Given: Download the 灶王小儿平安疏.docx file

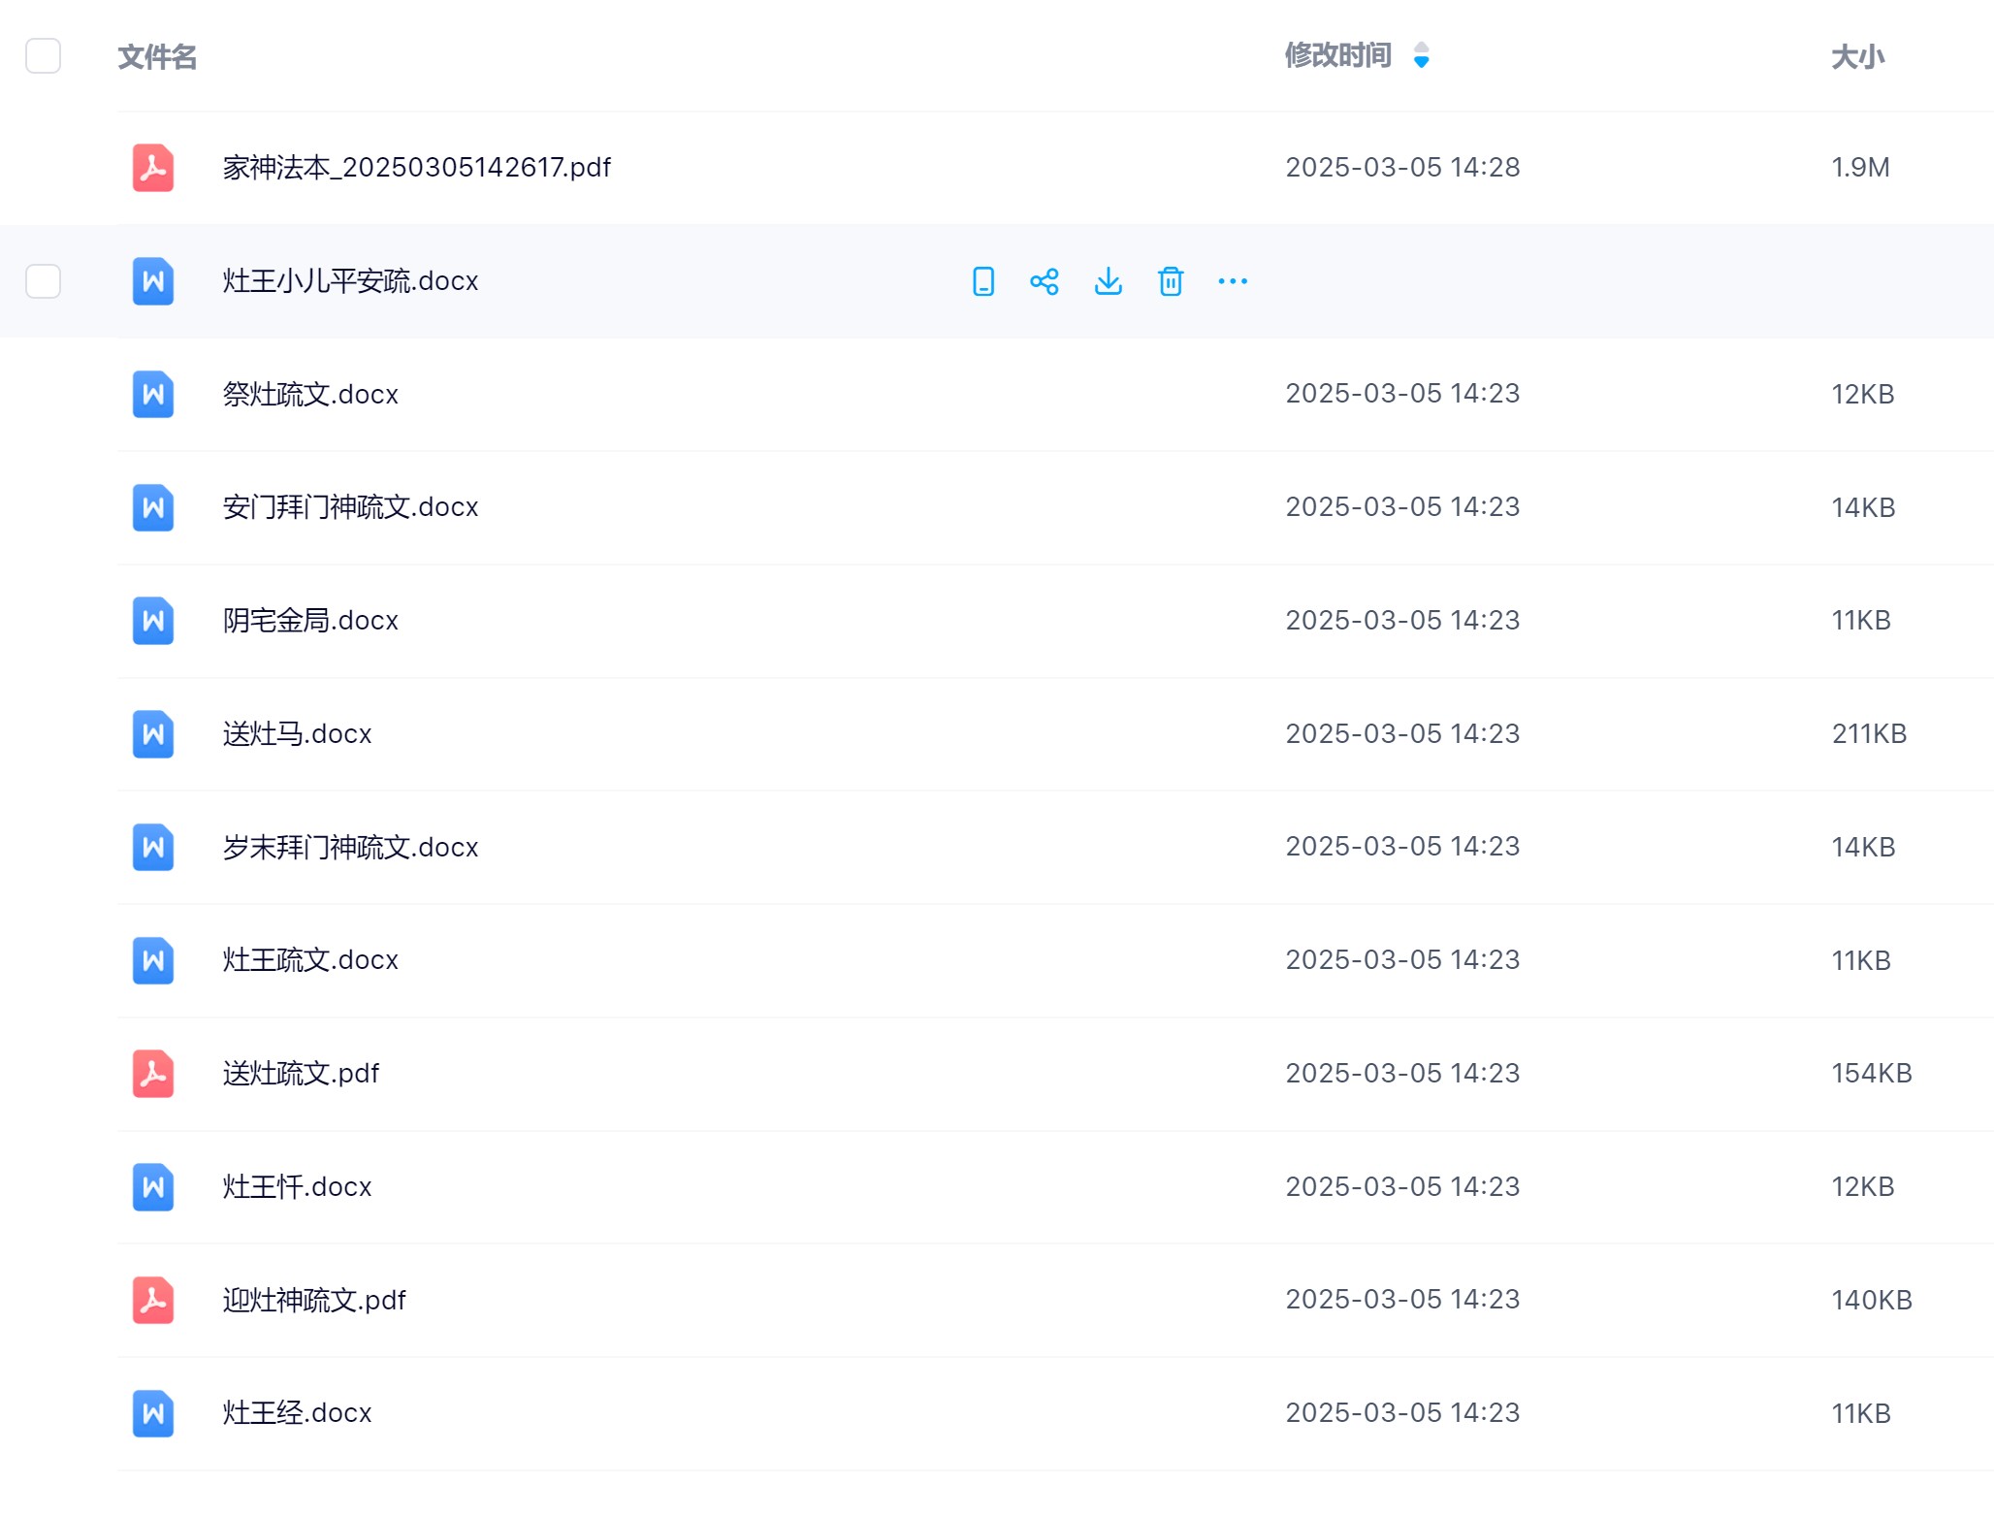Looking at the screenshot, I should (x=1108, y=281).
